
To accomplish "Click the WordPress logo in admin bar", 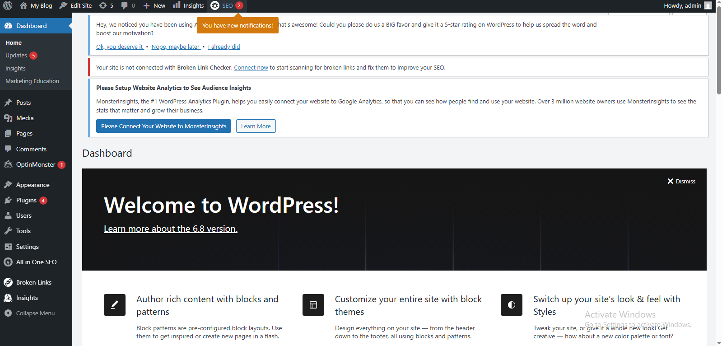I will pyautogui.click(x=8, y=5).
